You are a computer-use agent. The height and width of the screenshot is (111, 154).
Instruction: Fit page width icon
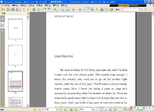click(68, 9)
